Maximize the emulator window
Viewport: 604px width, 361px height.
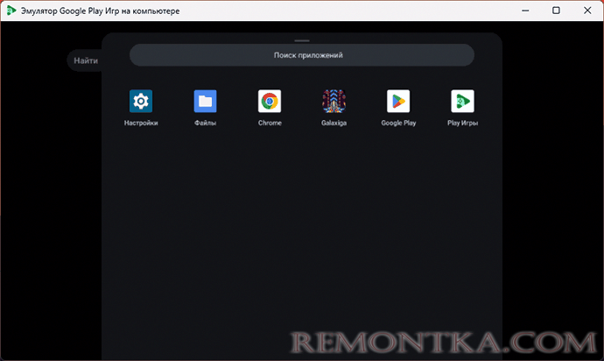click(557, 11)
